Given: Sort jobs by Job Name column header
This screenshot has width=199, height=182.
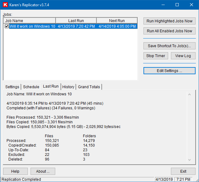Looking at the screenshot, I should pyautogui.click(x=29, y=21).
